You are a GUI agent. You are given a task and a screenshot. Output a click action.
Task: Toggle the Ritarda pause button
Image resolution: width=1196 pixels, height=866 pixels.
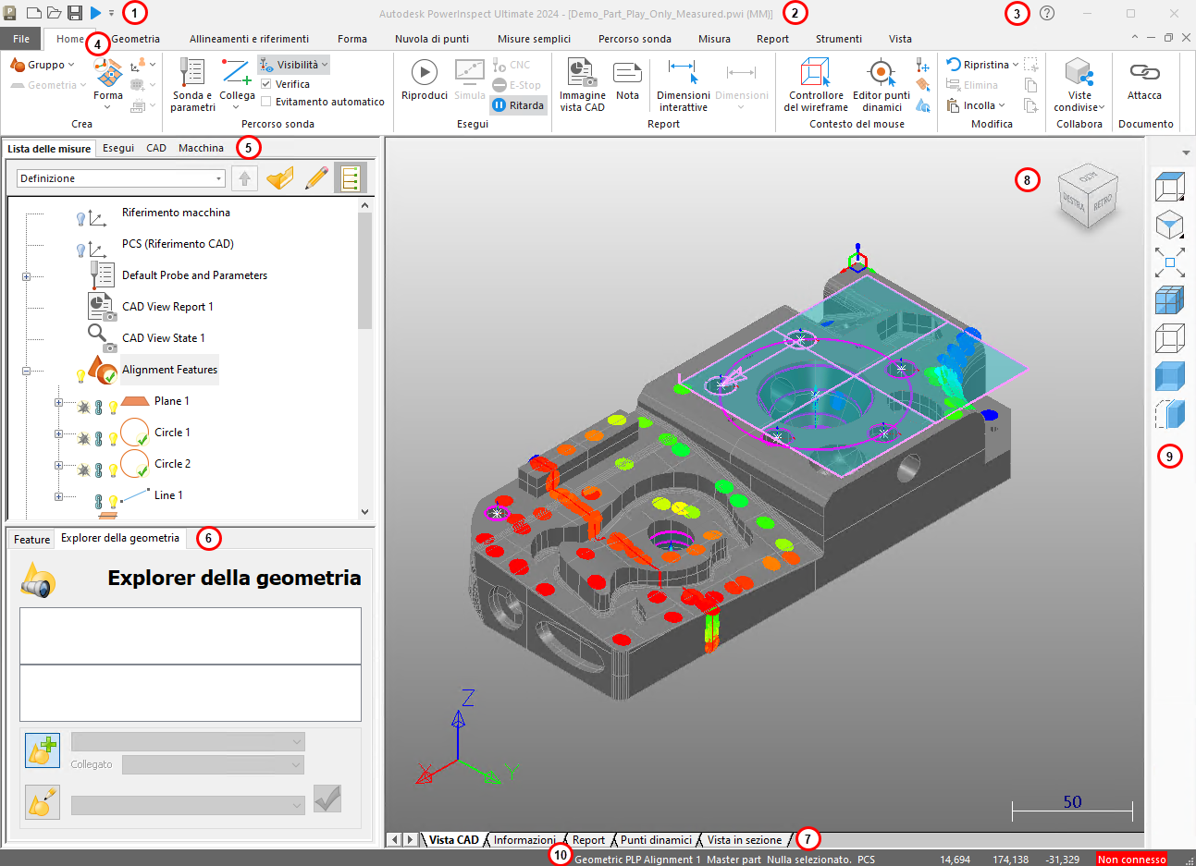click(518, 105)
